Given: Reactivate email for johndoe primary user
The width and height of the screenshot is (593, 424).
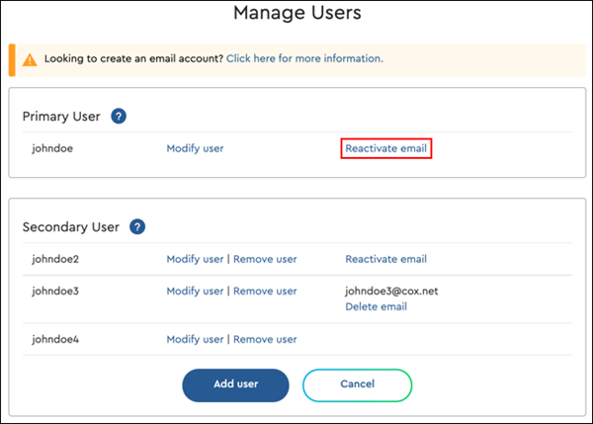Looking at the screenshot, I should [385, 148].
